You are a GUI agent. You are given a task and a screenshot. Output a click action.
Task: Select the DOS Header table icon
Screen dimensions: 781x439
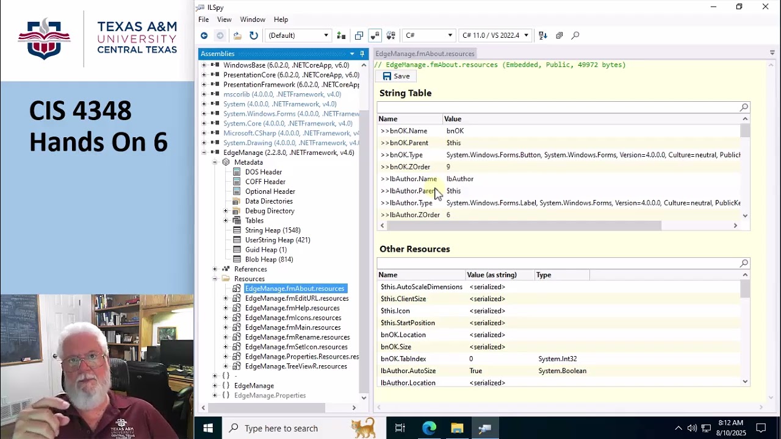click(x=237, y=172)
